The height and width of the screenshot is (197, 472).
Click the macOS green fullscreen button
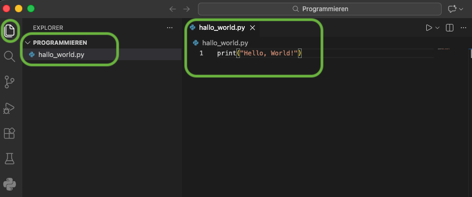tap(31, 9)
